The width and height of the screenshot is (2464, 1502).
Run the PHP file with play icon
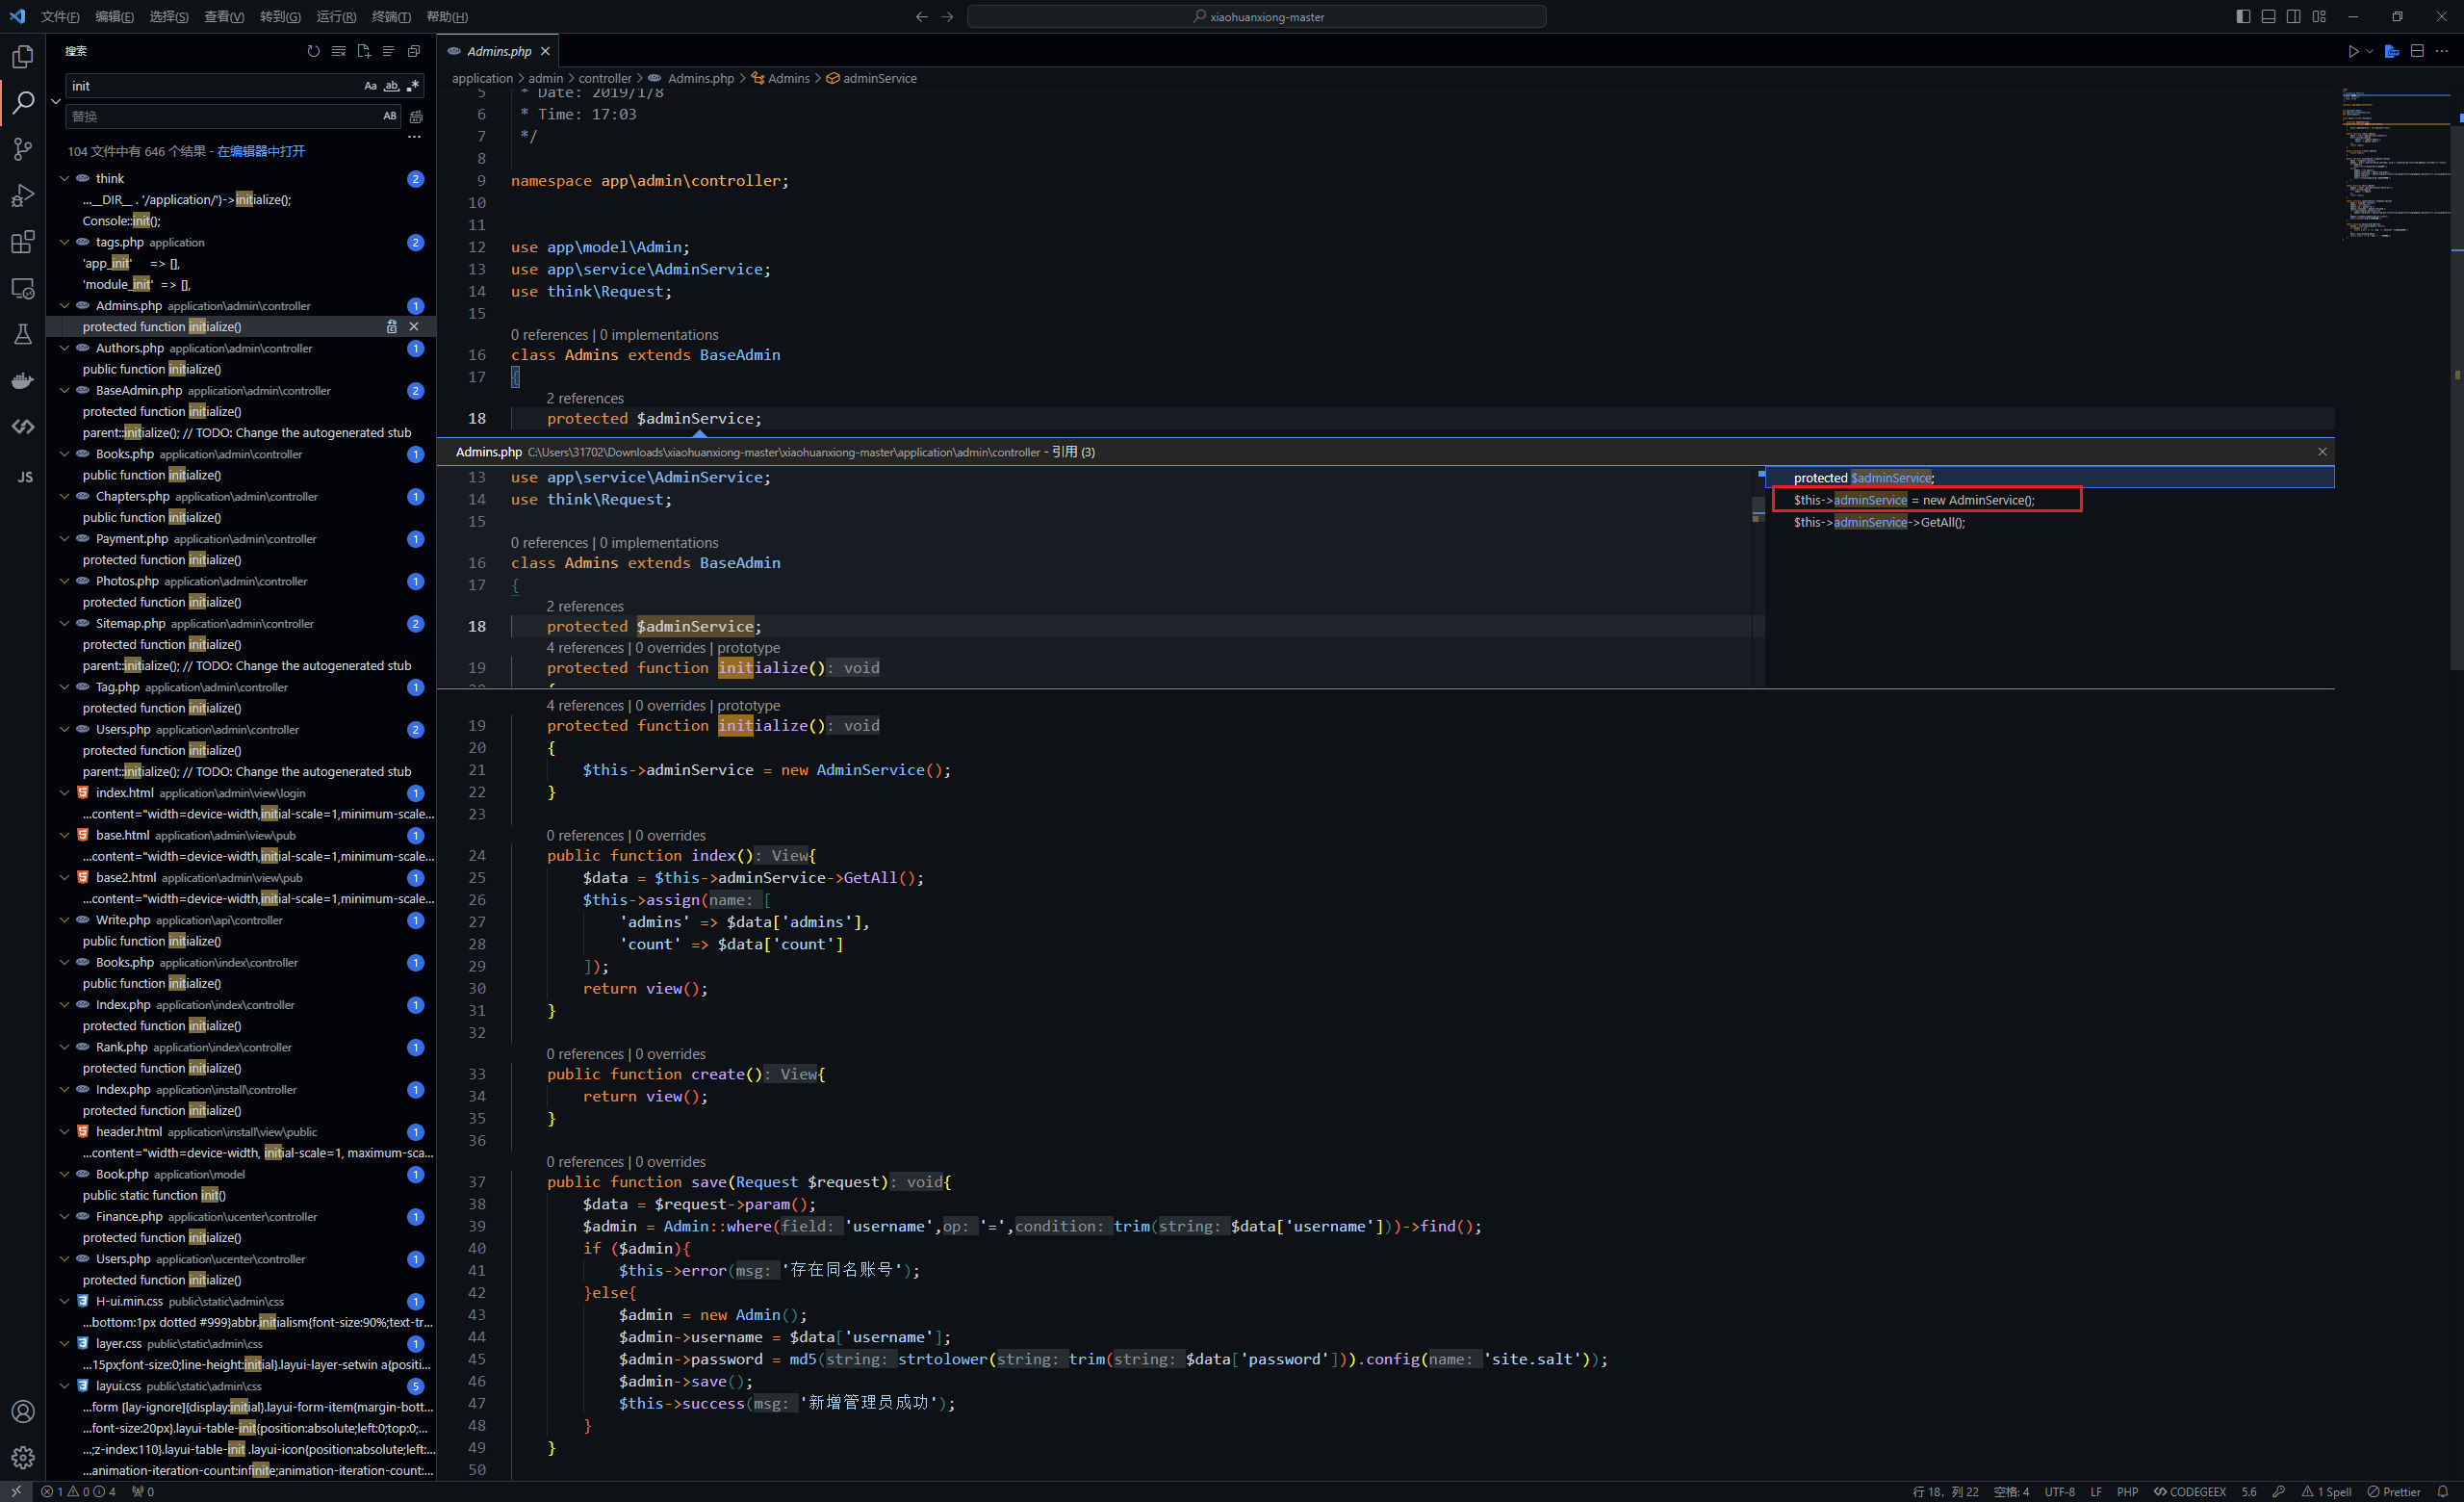point(2352,51)
